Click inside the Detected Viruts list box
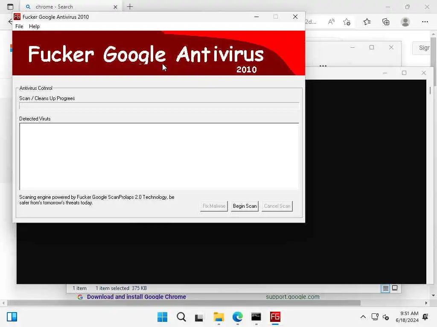 pyautogui.click(x=159, y=156)
